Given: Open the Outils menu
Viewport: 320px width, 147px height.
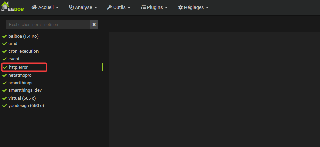Looking at the screenshot, I should click(x=119, y=7).
